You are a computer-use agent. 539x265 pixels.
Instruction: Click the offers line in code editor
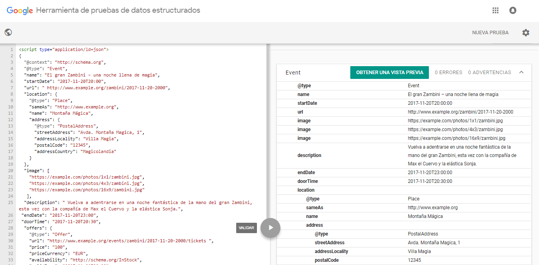click(38, 228)
